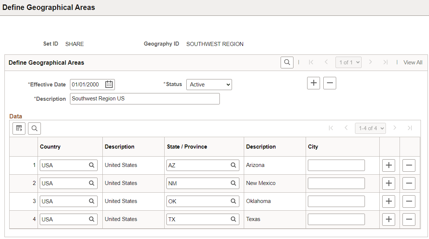The height and width of the screenshot is (239, 429).
Task: Open the lookup for AZ State / Province
Action: 233,165
